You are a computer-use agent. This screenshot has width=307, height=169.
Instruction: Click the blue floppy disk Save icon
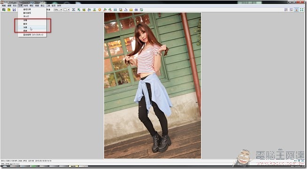(x=14, y=9)
